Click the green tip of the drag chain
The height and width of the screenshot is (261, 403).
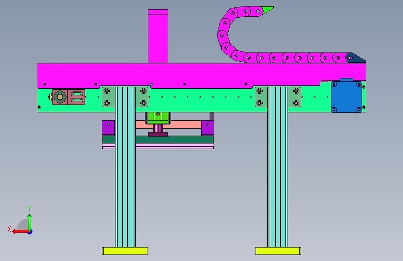click(268, 10)
